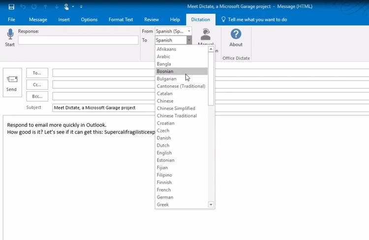Click the Previous Item up arrow
Screen dimensions: 369x240
45,6
